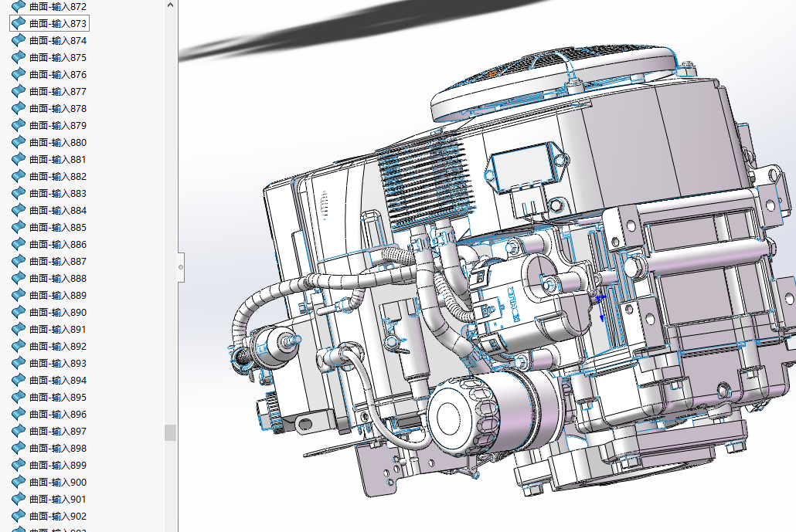
Task: Select the icon next to 曲面-输入880
Action: click(19, 142)
